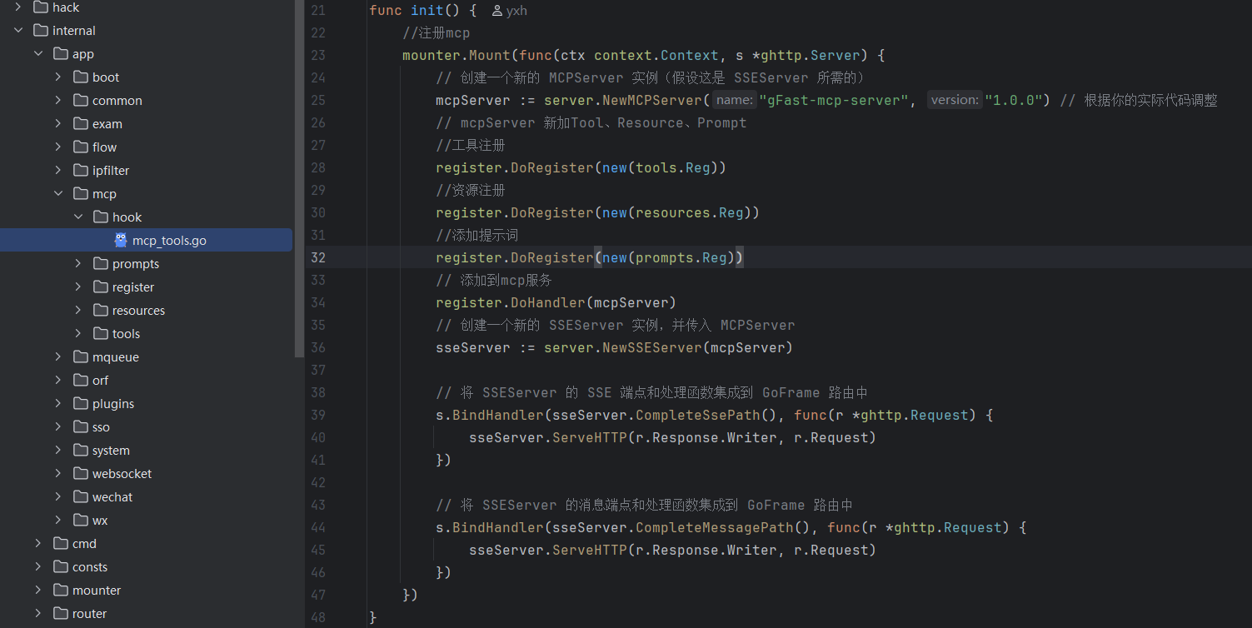Click the mqueue folder icon
1252x628 pixels.
[x=80, y=357]
